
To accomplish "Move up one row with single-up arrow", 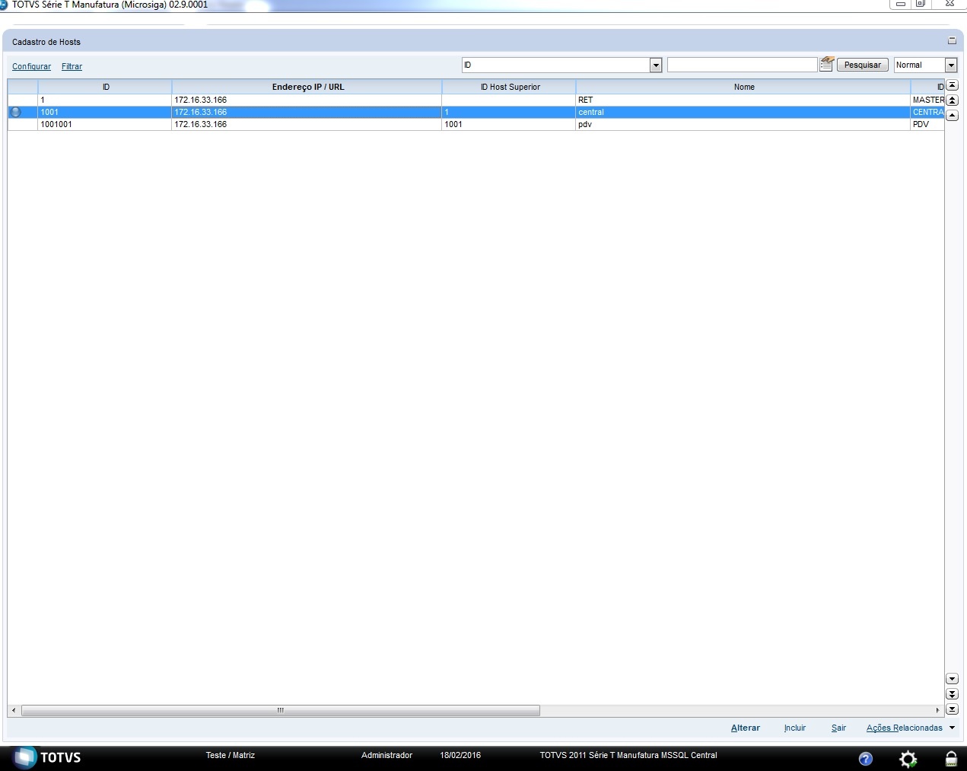I will (x=952, y=116).
